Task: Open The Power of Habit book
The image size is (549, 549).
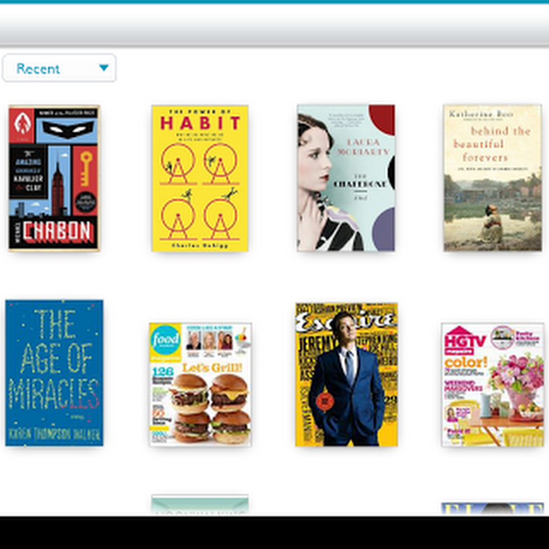Action: [200, 178]
